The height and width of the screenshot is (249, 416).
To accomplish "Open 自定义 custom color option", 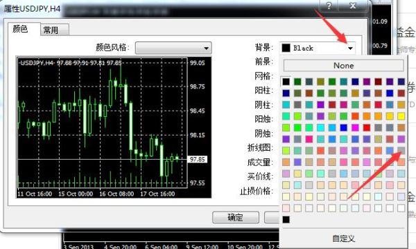I will point(344,239).
